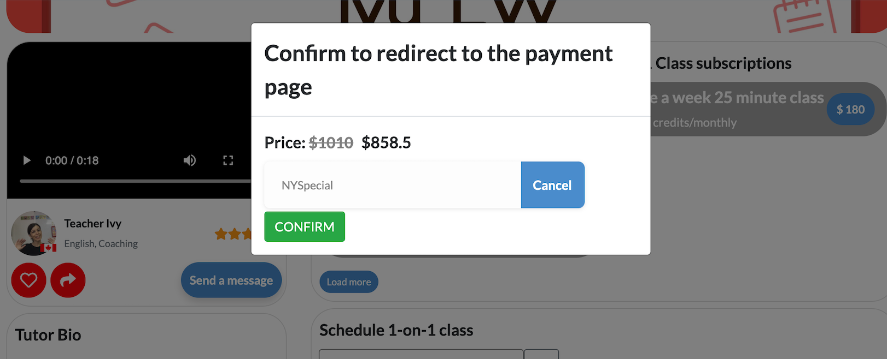Select the $180 price badge
Screen dimensions: 887x359
pos(850,110)
